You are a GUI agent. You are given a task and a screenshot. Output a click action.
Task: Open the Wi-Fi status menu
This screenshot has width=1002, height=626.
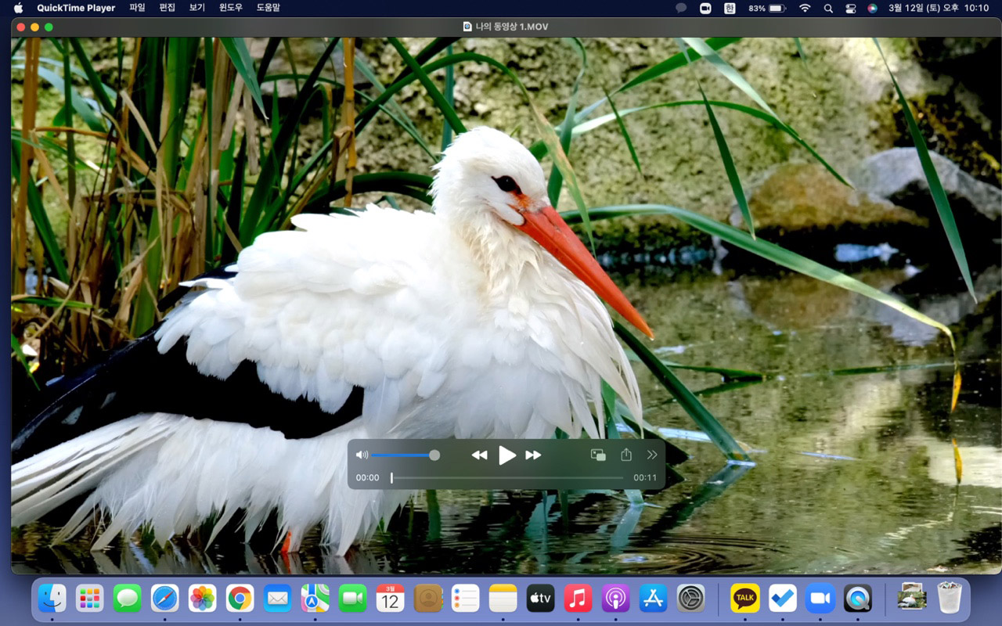pyautogui.click(x=805, y=8)
